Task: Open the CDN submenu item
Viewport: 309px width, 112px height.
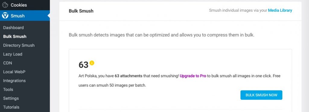Action: click(x=8, y=63)
